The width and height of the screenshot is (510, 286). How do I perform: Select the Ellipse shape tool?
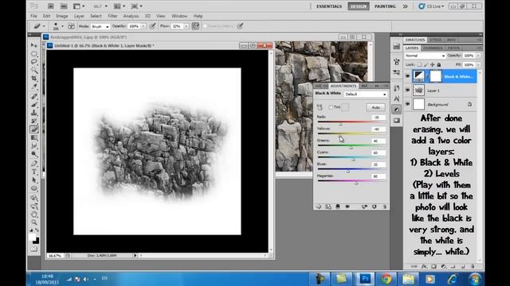tap(34, 188)
